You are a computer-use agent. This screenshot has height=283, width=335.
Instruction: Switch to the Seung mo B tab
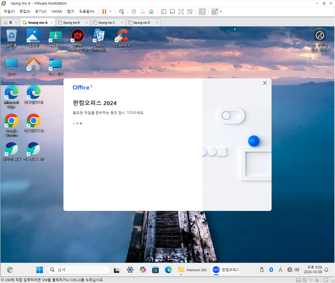tap(71, 22)
